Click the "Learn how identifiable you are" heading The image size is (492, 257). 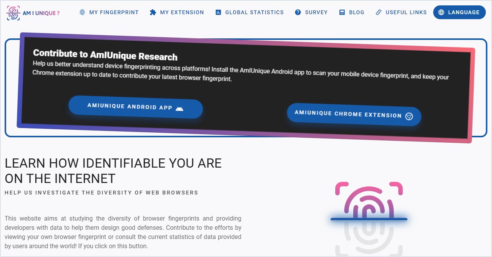pyautogui.click(x=113, y=171)
